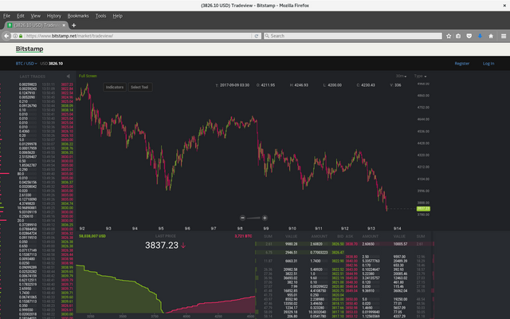Image resolution: width=510 pixels, height=319 pixels.
Task: Open the bookmarks library icon
Action: click(458, 36)
